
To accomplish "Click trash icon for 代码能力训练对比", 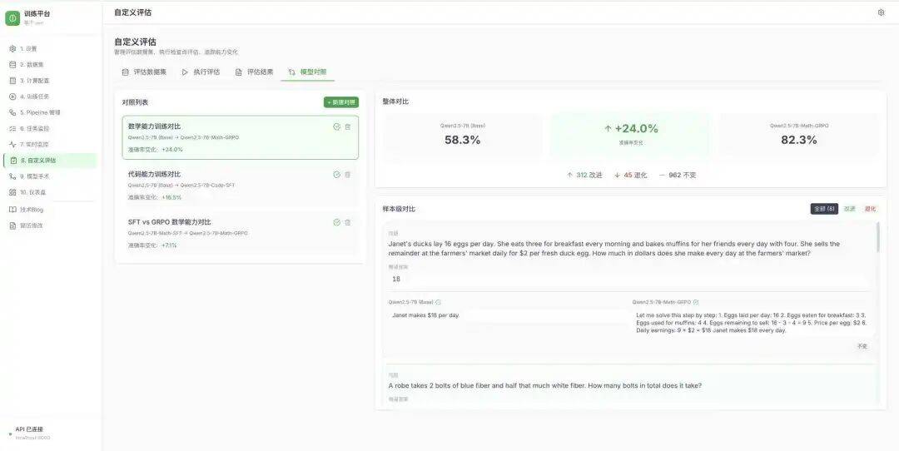I will click(x=348, y=175).
